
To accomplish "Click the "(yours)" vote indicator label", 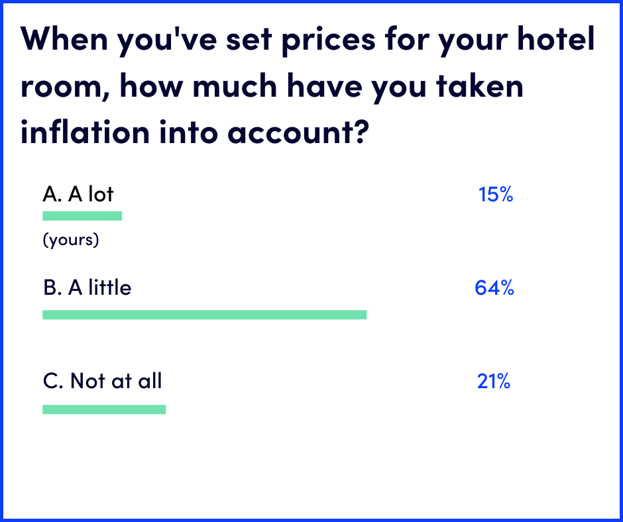I will (x=71, y=239).
